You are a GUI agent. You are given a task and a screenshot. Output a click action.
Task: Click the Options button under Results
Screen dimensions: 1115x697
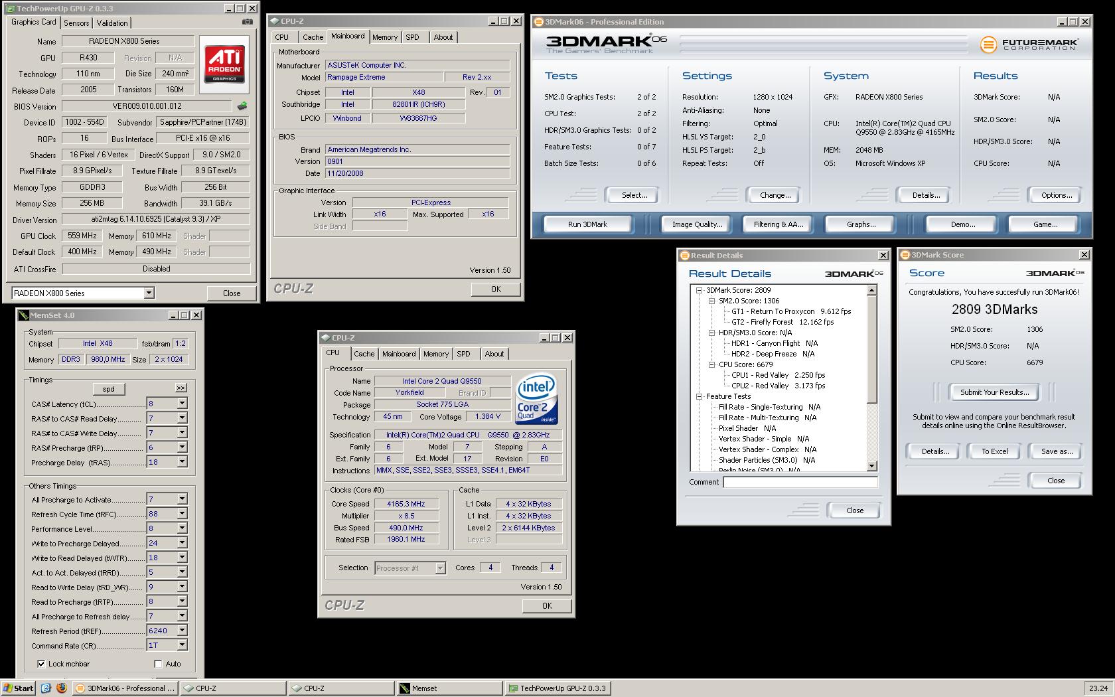tap(1057, 195)
